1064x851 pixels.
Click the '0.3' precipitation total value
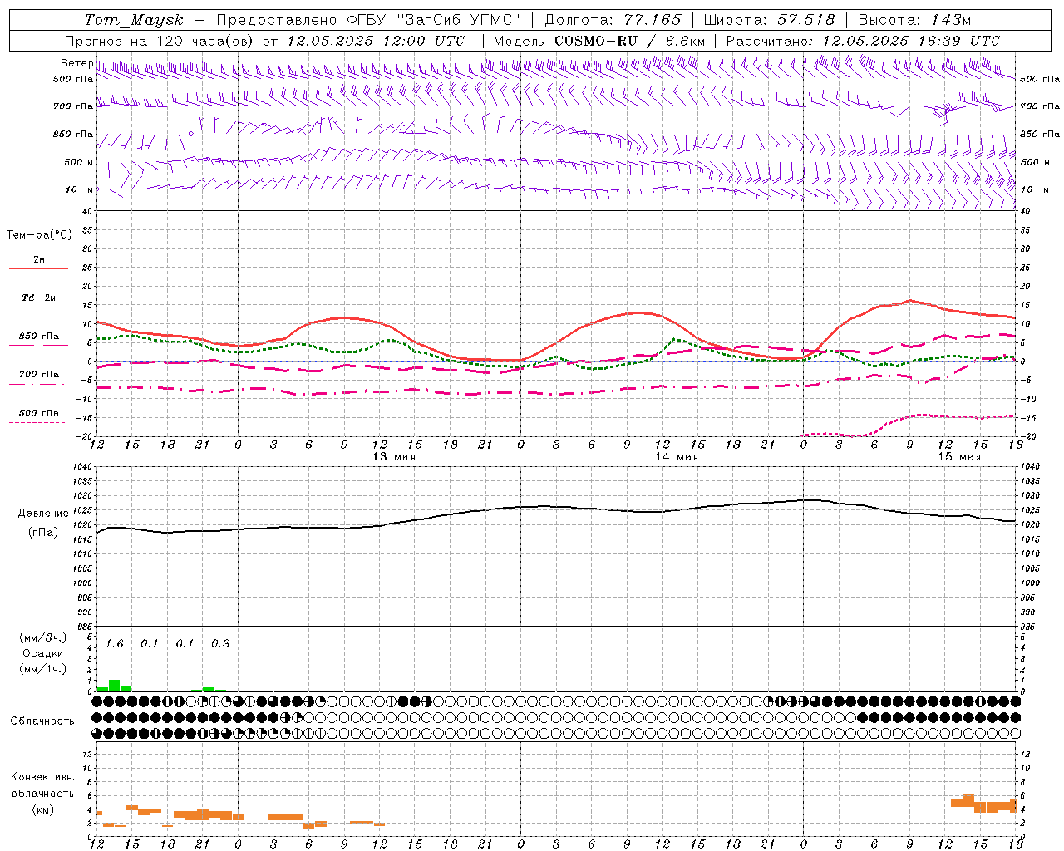pyautogui.click(x=220, y=643)
